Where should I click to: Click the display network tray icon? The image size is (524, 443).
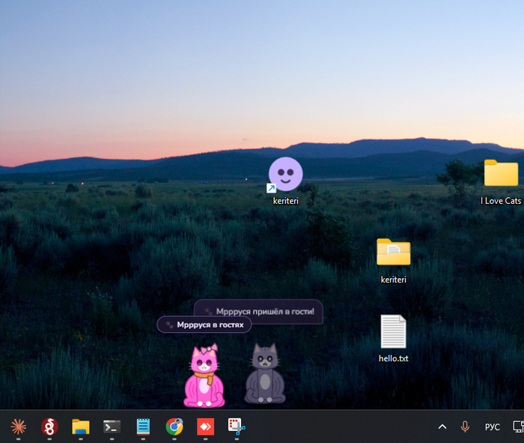coord(518,427)
